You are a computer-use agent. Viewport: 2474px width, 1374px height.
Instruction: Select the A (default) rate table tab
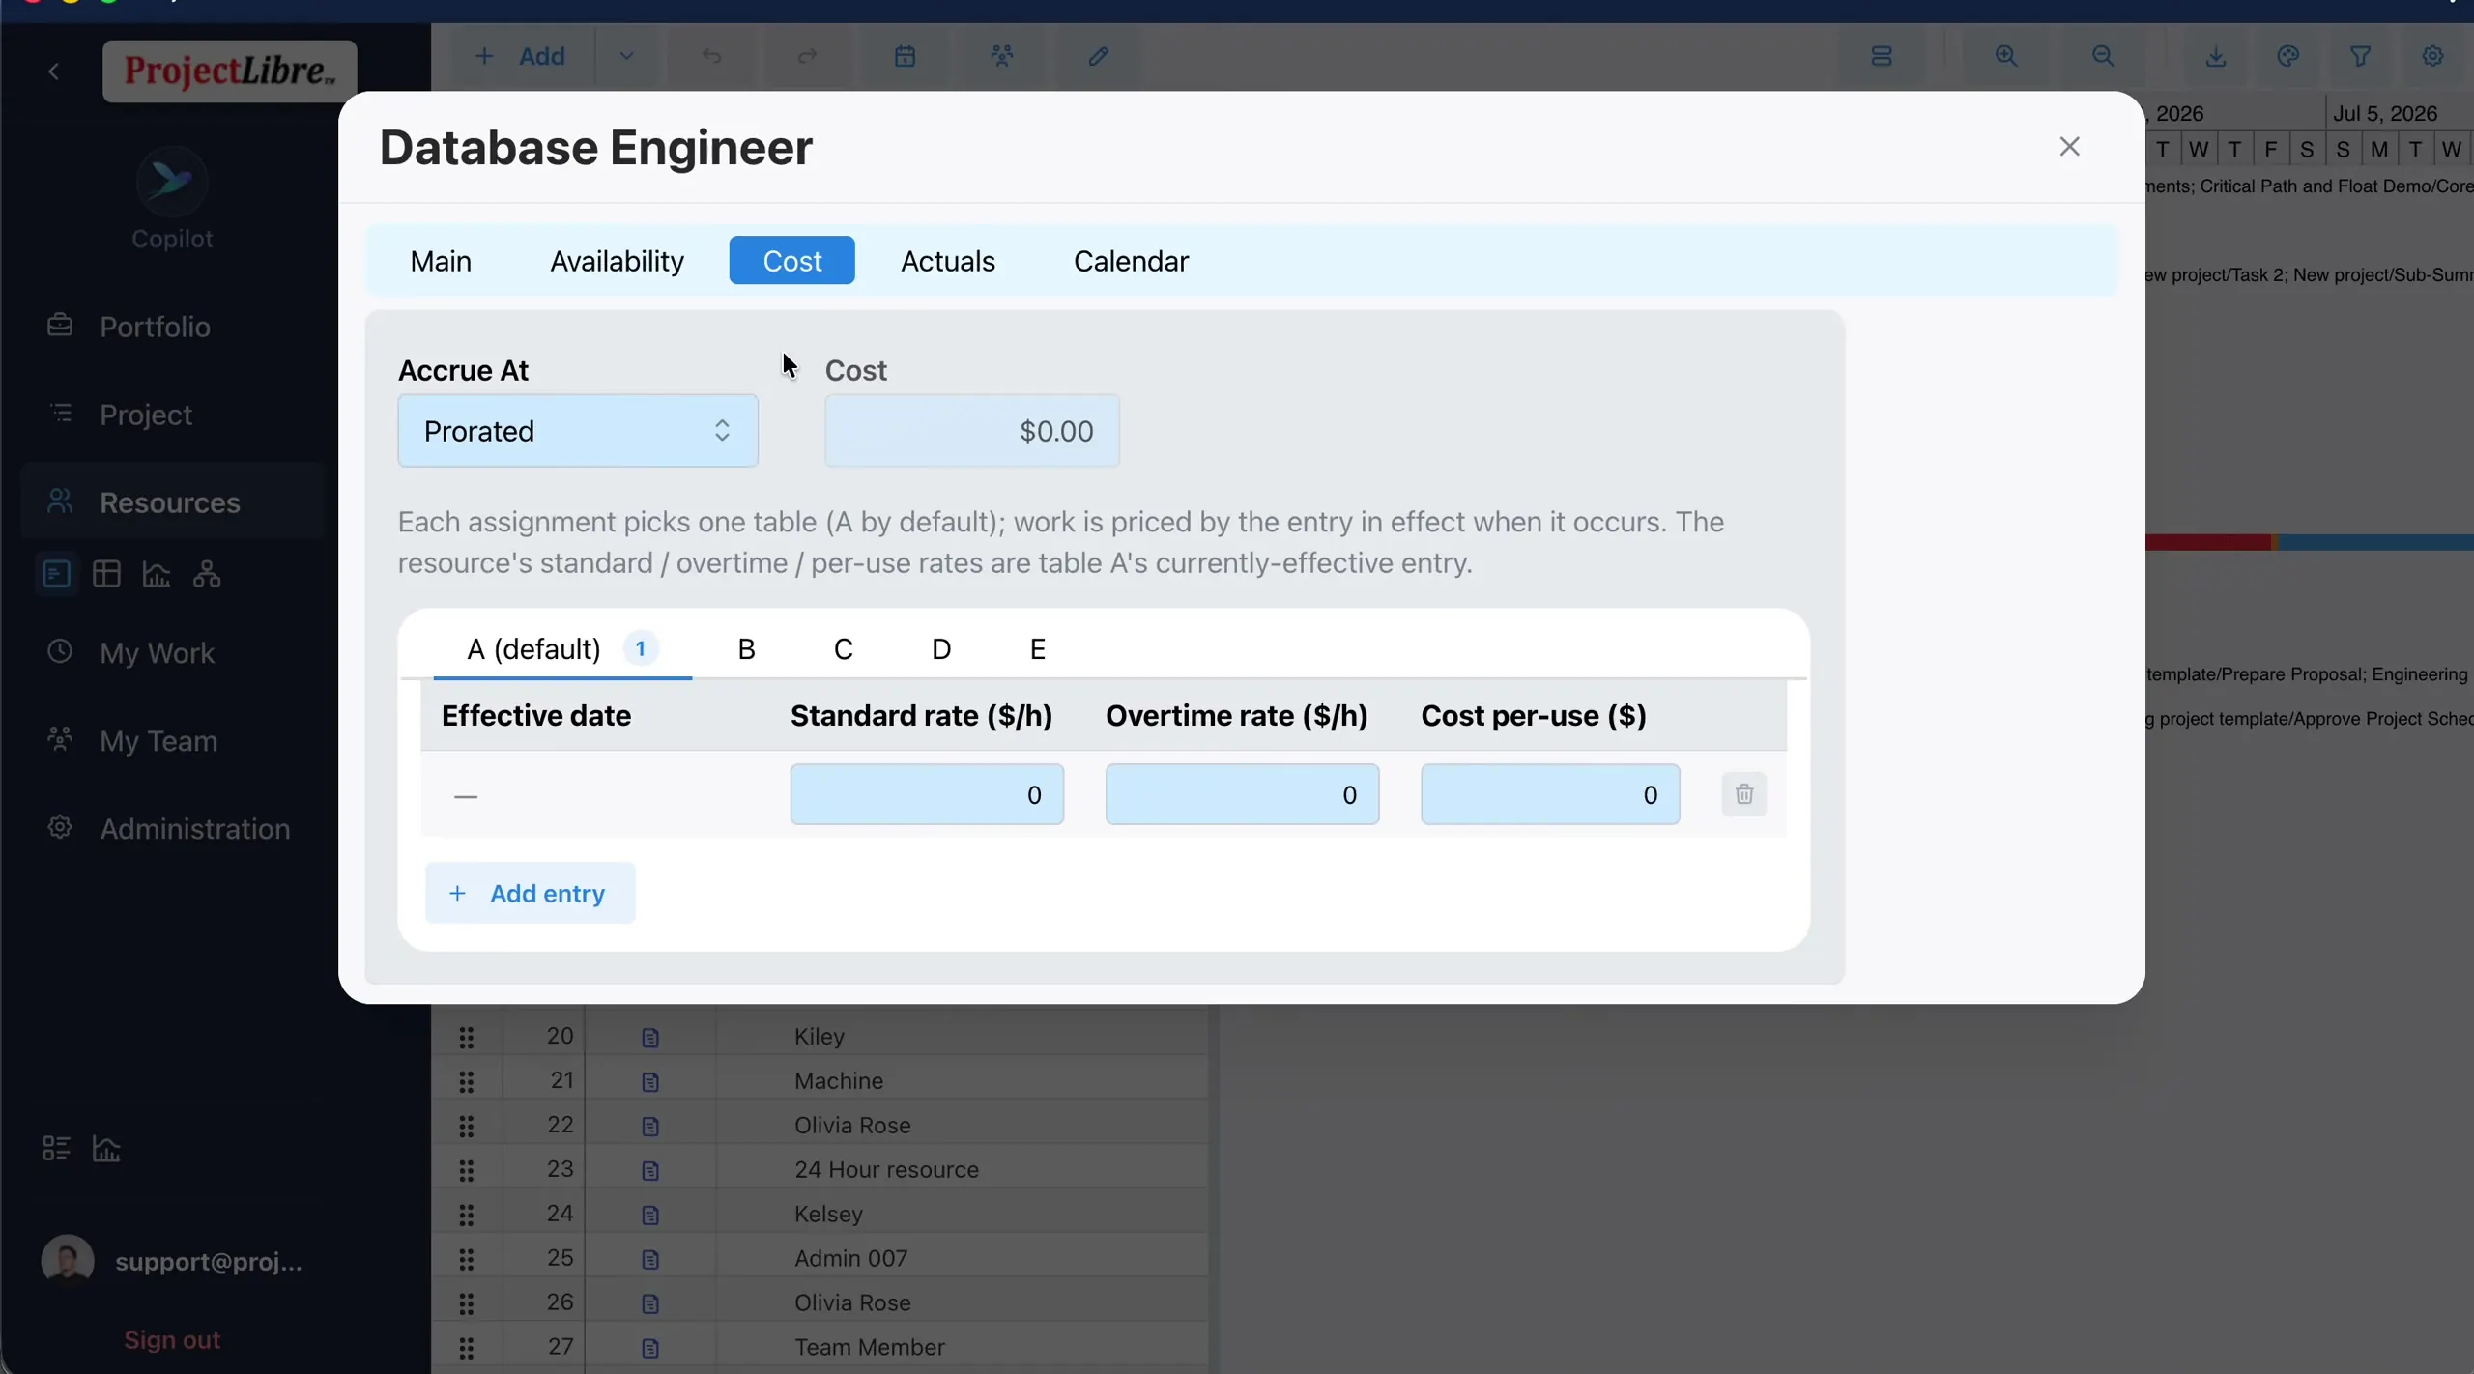point(562,648)
